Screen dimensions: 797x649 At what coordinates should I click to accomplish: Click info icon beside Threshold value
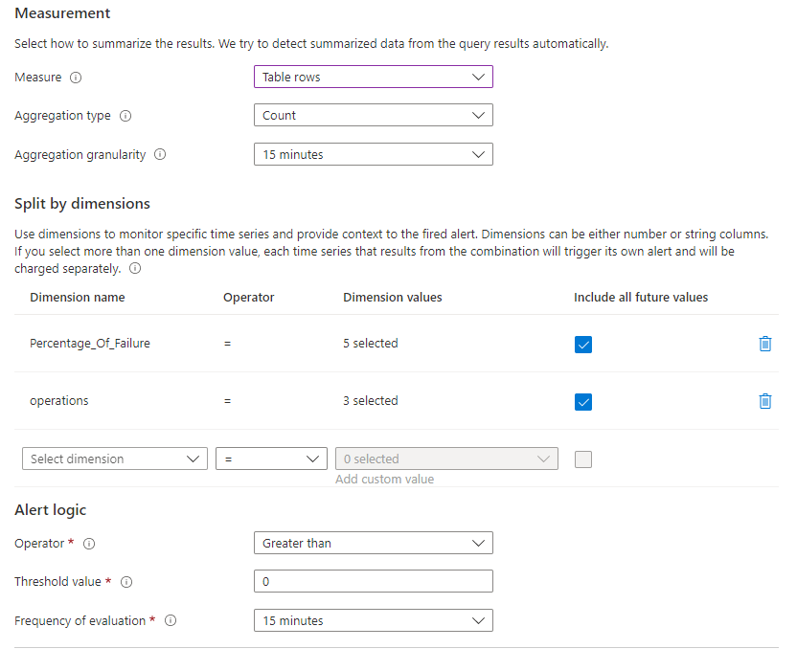click(126, 582)
